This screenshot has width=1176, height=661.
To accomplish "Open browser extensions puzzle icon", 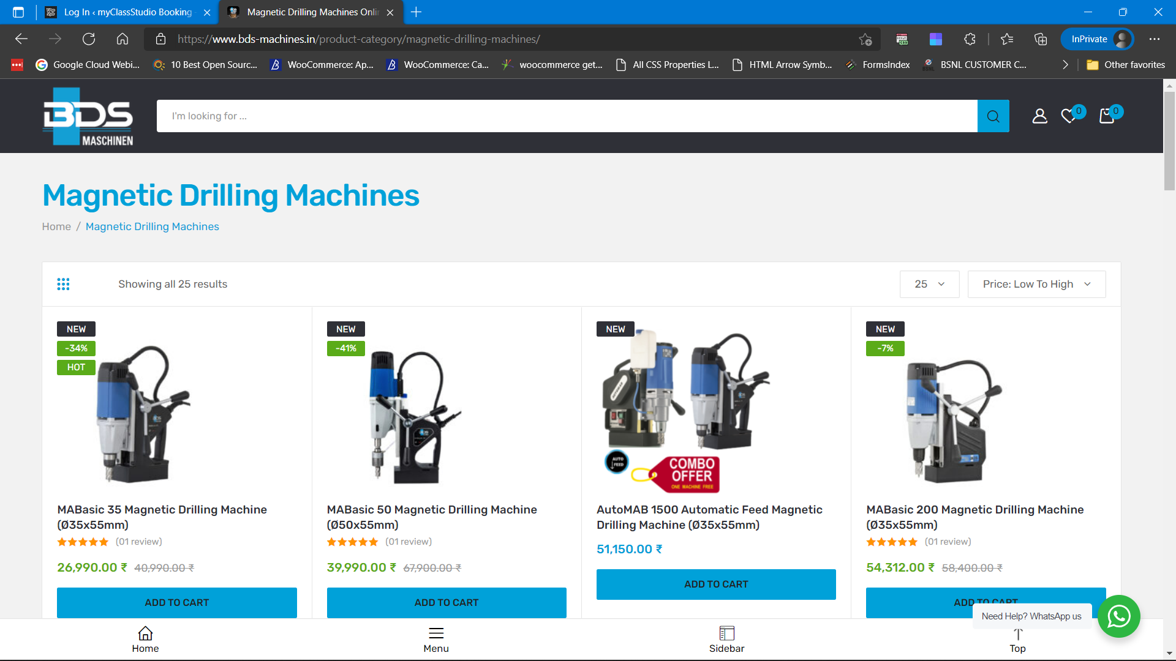I will pyautogui.click(x=970, y=39).
